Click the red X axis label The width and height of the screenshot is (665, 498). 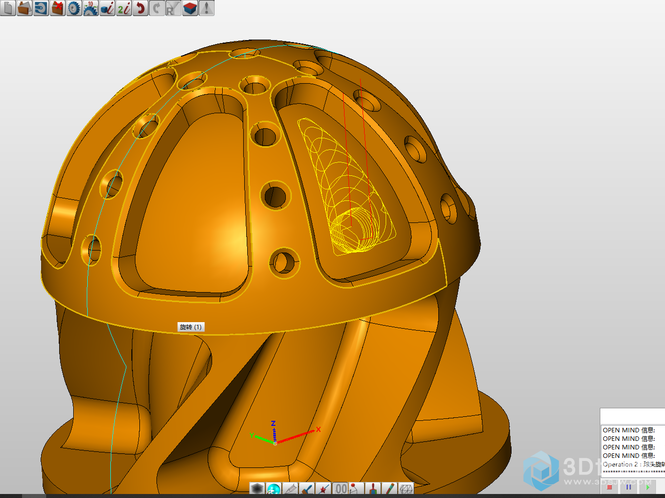point(318,429)
